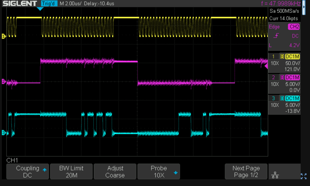This screenshot has width=310, height=186.
Task: Select the CH2 trigger source label
Action: 294,27
